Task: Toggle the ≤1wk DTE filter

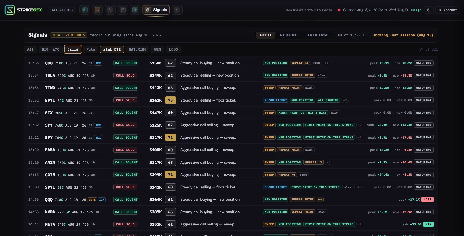Action: [x=112, y=49]
